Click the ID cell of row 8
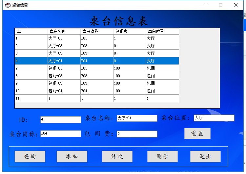 [31, 76]
